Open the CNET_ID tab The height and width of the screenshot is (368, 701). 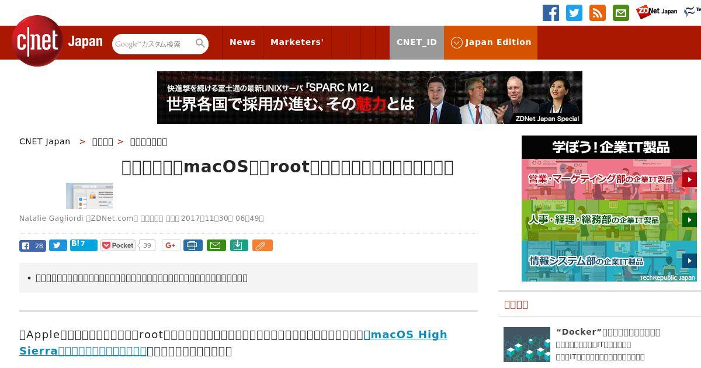click(x=417, y=42)
